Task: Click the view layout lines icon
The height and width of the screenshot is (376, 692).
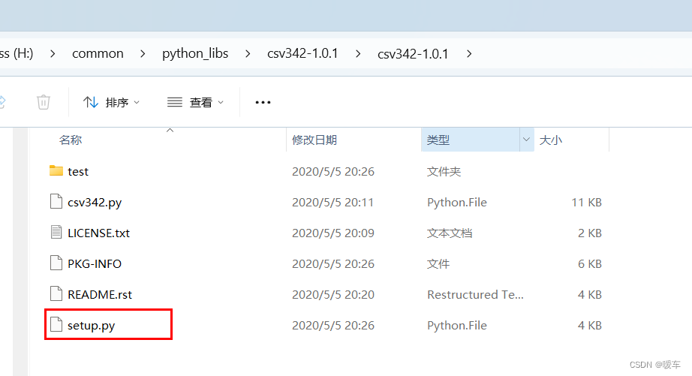Action: 175,102
